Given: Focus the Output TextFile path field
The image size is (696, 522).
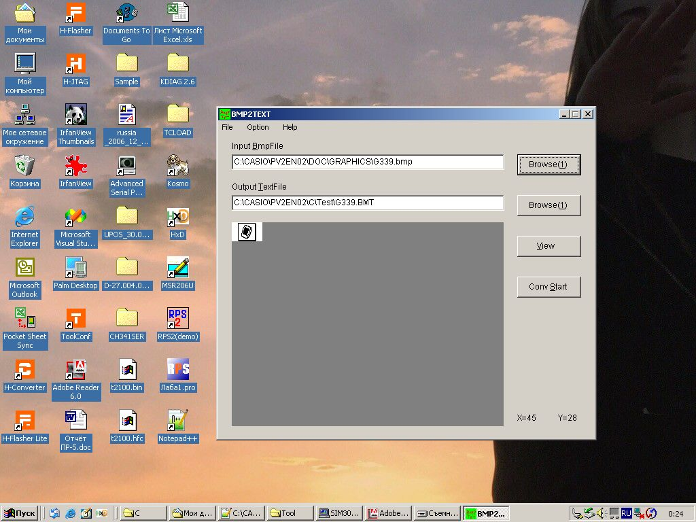Looking at the screenshot, I should point(368,203).
